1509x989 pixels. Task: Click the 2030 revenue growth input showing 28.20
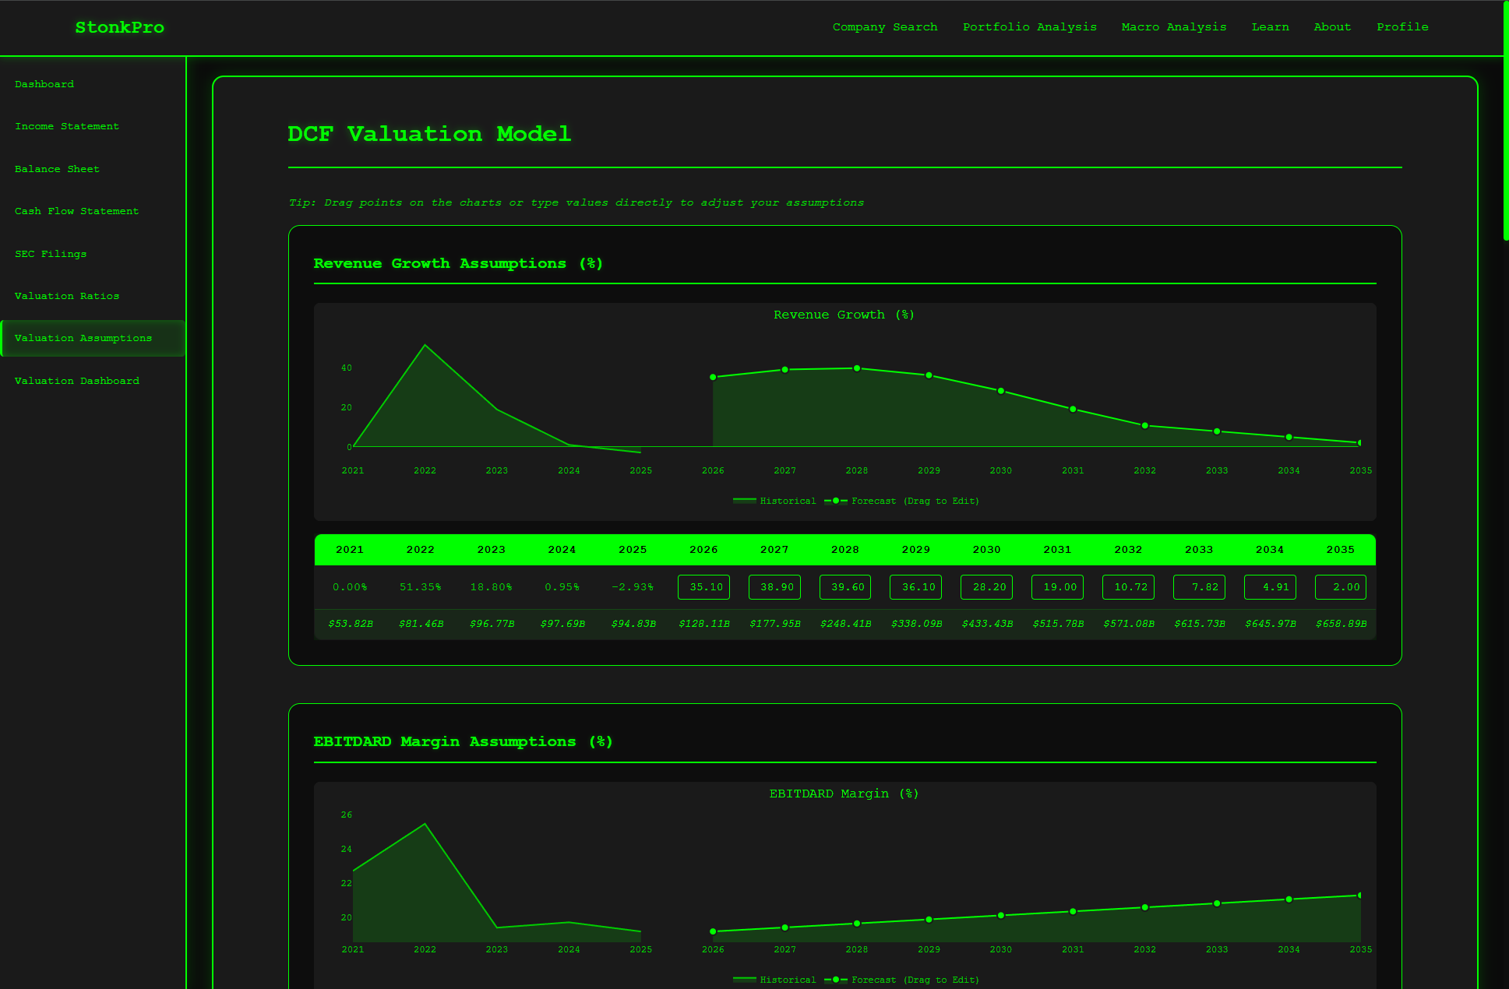point(986,587)
